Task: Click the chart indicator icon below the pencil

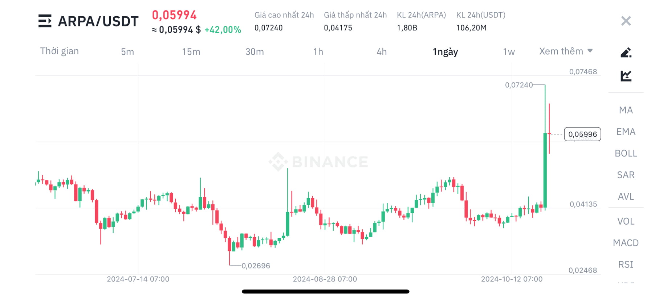Action: click(x=626, y=75)
